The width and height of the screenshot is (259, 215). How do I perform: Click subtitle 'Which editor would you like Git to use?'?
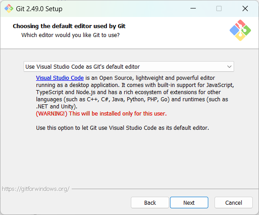[x=70, y=35]
